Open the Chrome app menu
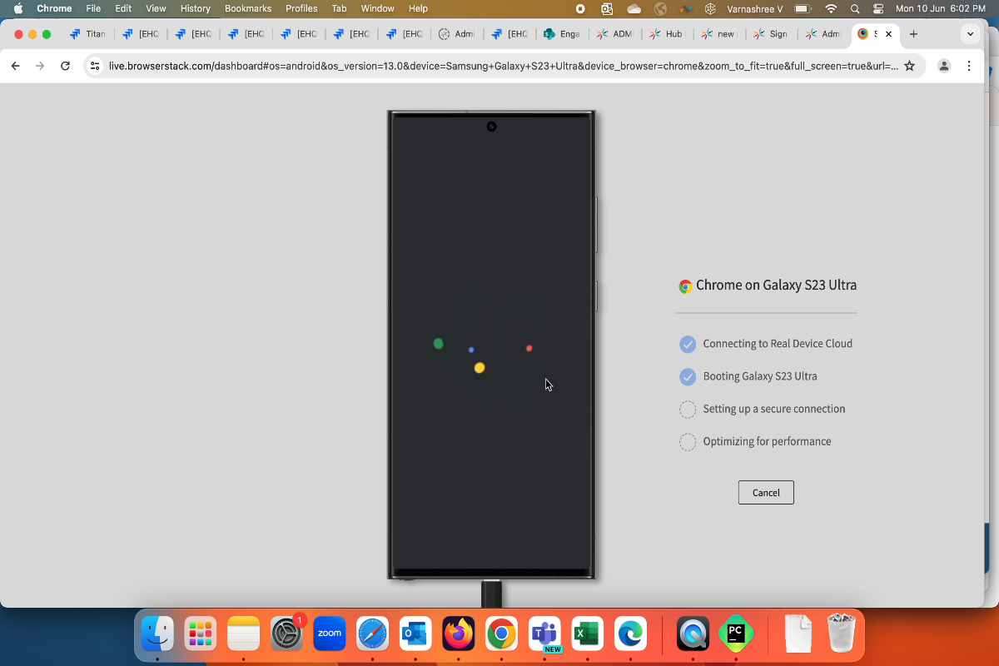Screen dimensions: 999x666 click(54, 8)
